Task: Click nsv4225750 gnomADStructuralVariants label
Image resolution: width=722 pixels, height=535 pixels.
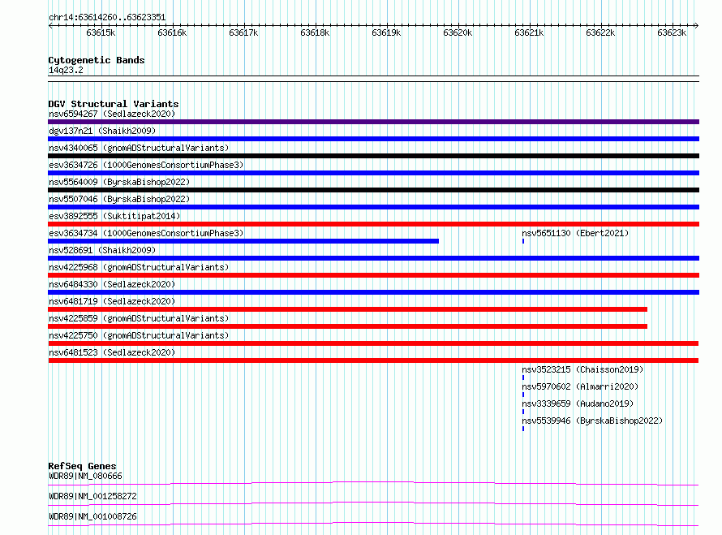Action: coord(139,335)
